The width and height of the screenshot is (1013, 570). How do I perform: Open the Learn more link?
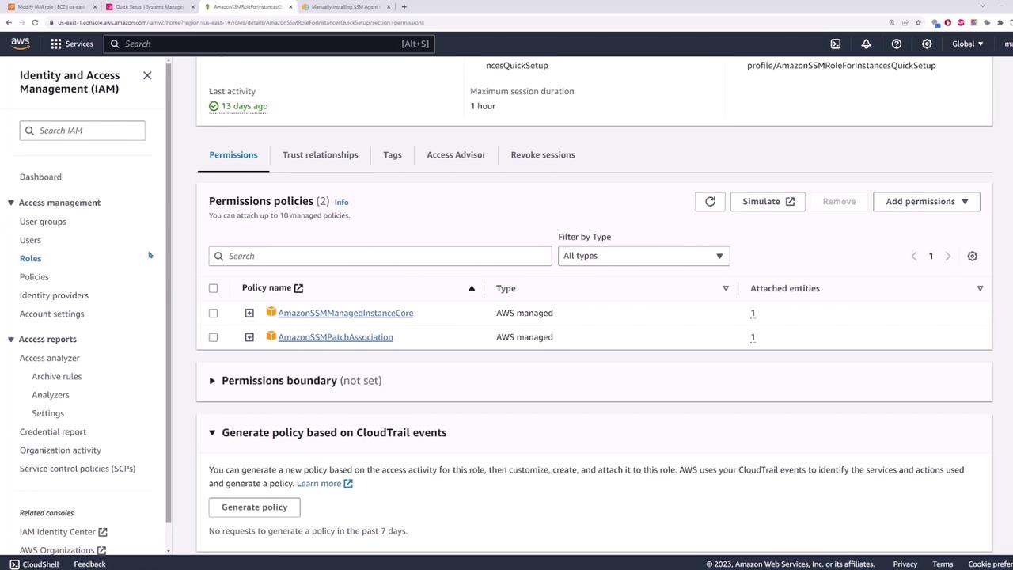[324, 484]
